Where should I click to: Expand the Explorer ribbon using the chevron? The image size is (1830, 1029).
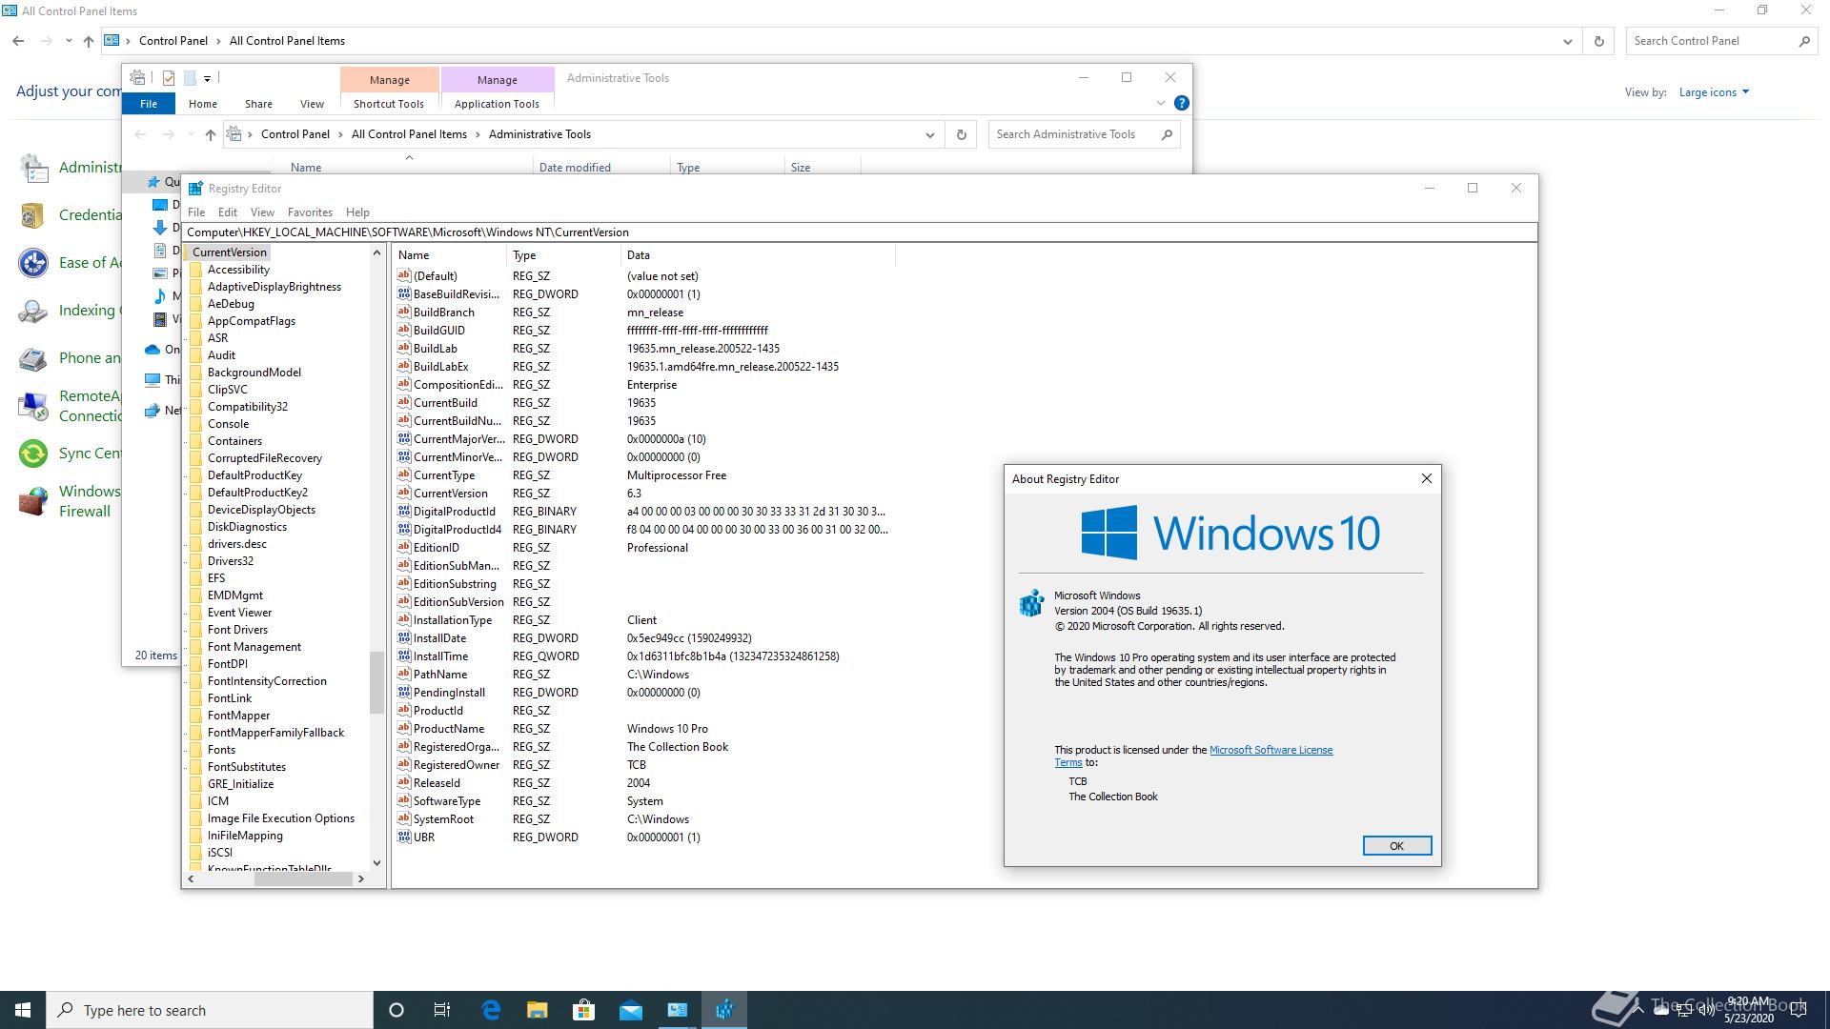coord(1160,103)
